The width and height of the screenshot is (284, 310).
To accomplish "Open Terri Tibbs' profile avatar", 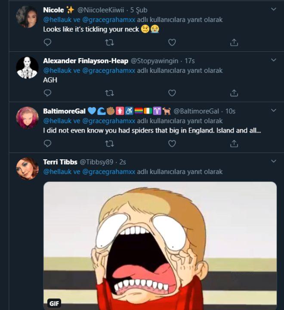I will coord(27,168).
